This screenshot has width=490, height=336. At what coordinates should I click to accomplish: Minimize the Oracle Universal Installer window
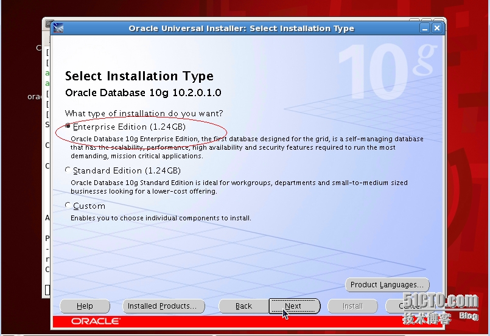(425, 29)
